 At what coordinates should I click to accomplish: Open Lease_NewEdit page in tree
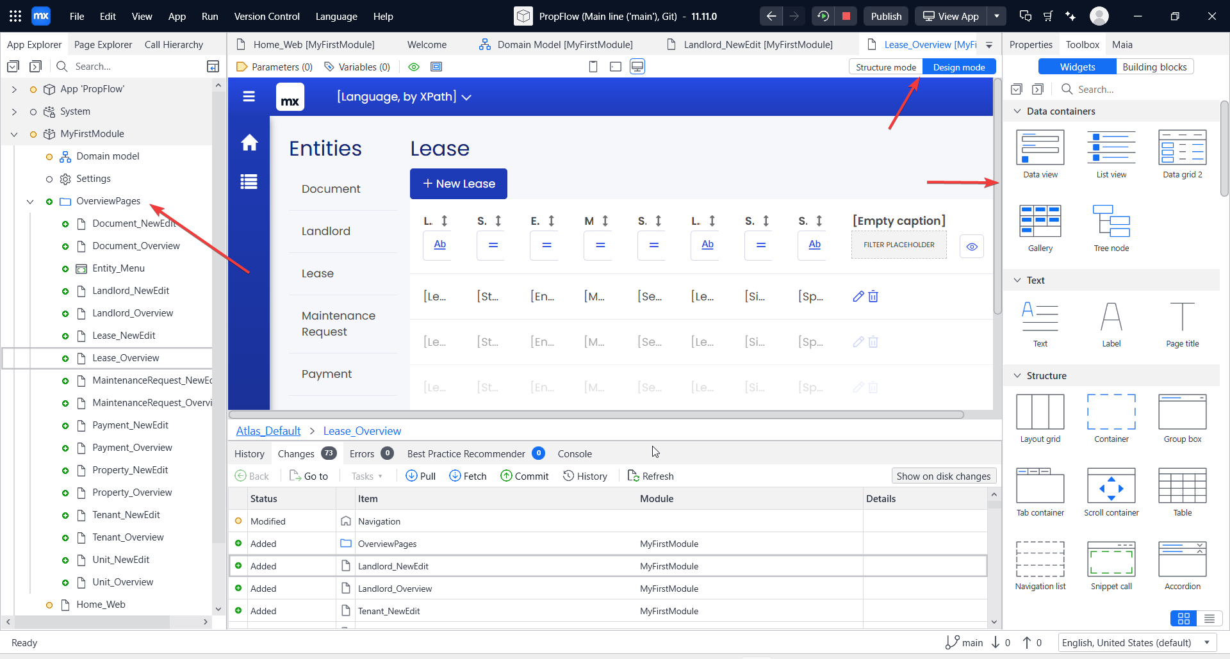tap(124, 336)
